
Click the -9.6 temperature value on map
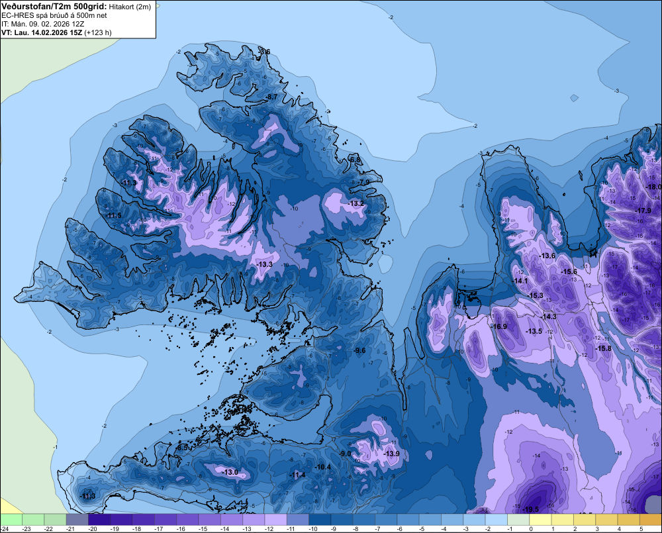pyautogui.click(x=359, y=350)
